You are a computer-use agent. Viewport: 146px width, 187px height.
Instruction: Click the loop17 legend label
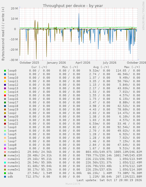tap(13, 102)
